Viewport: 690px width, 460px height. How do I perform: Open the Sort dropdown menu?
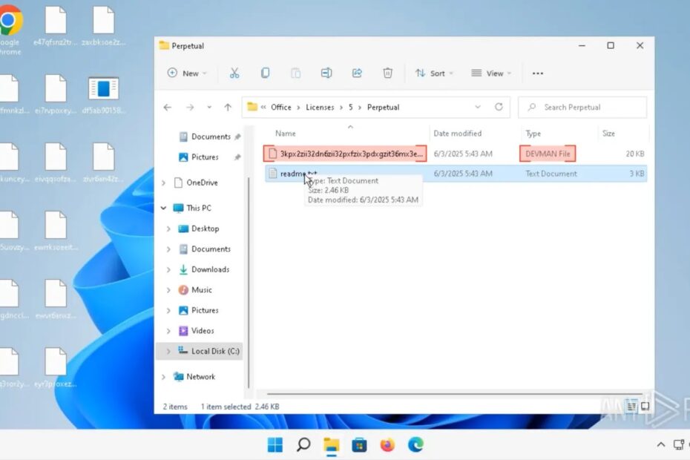(x=431, y=73)
